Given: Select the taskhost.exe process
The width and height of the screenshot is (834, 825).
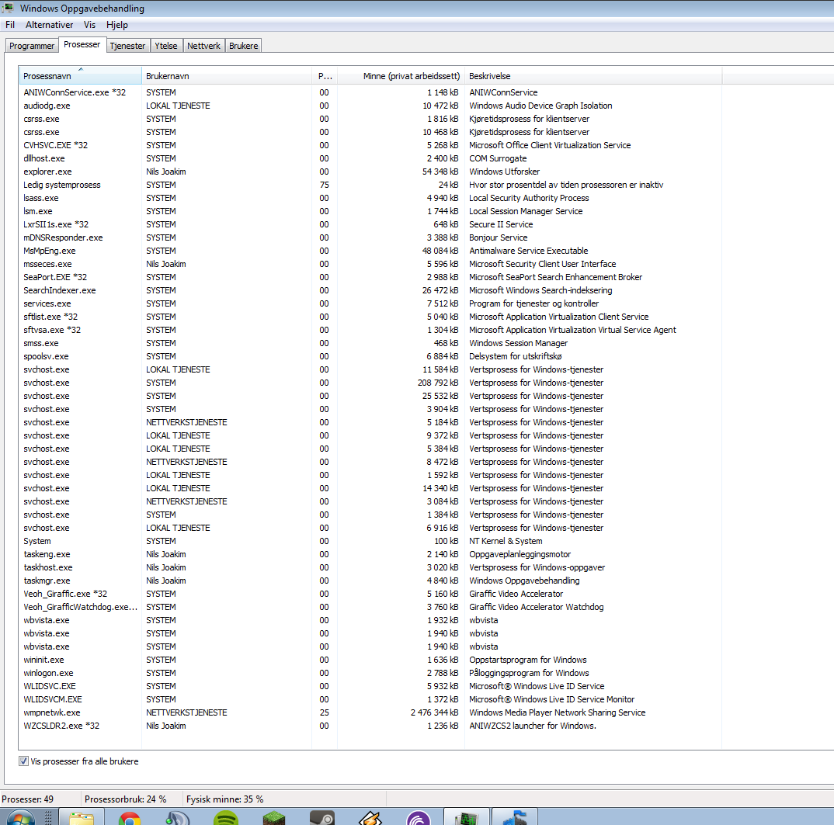Looking at the screenshot, I should 370,567.
